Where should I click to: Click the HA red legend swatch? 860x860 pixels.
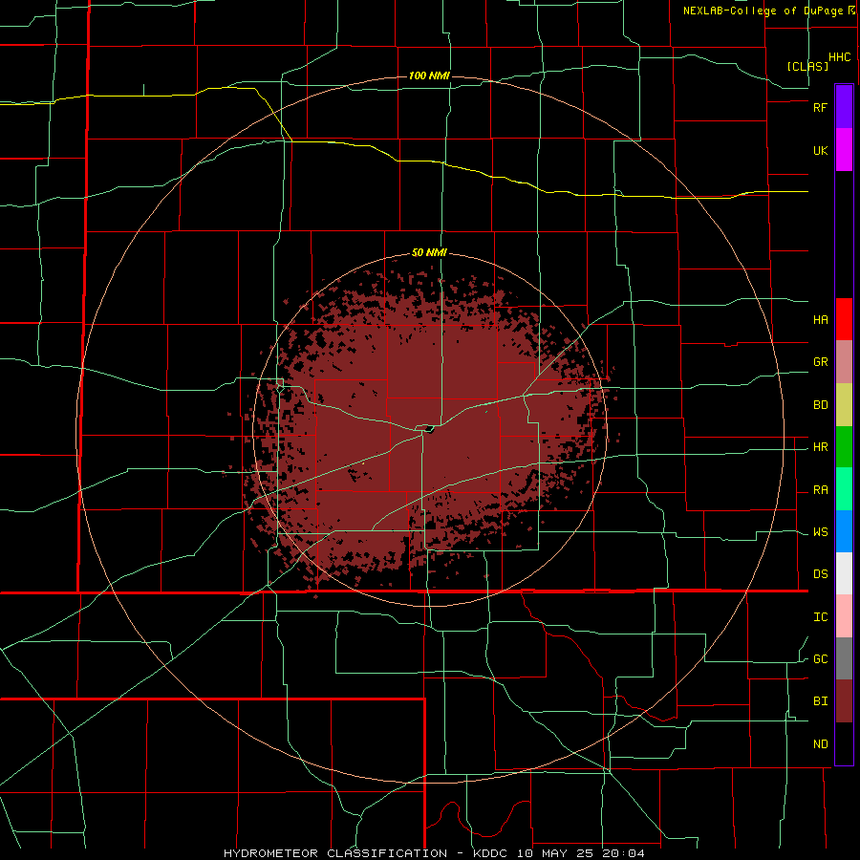[x=844, y=319]
